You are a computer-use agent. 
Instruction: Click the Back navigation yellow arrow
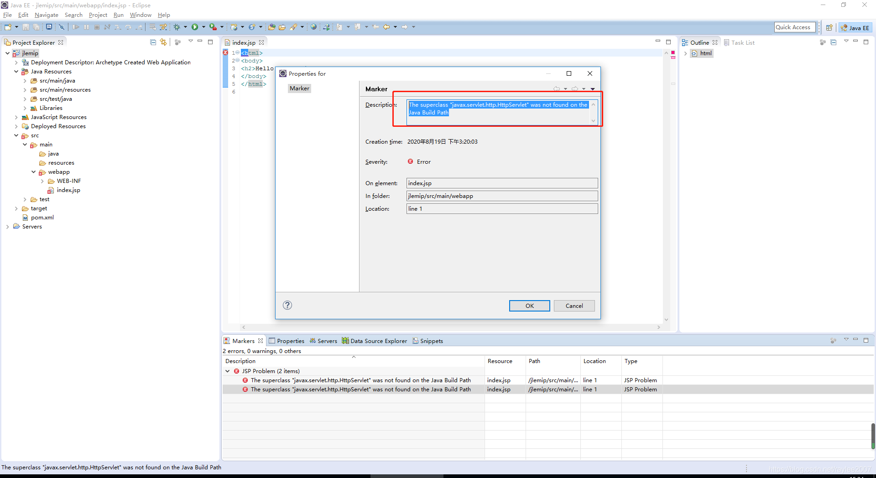pos(386,27)
